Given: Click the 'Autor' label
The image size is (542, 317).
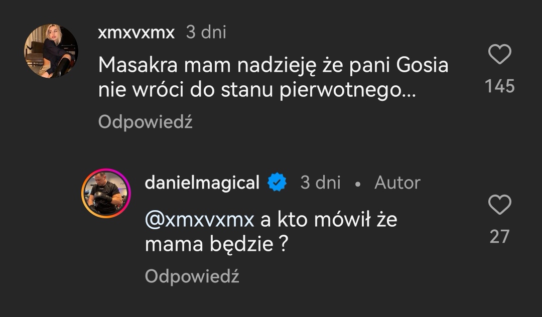Looking at the screenshot, I should 397,183.
